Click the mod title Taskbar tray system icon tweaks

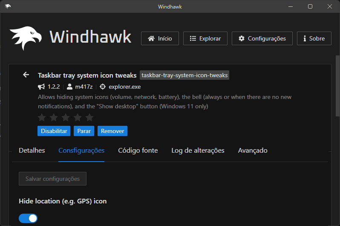tap(87, 75)
